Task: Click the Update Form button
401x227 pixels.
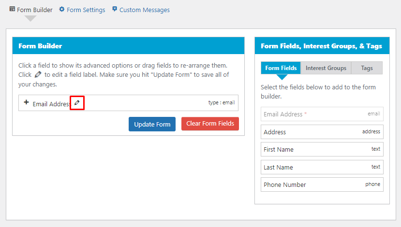Action: coord(152,124)
